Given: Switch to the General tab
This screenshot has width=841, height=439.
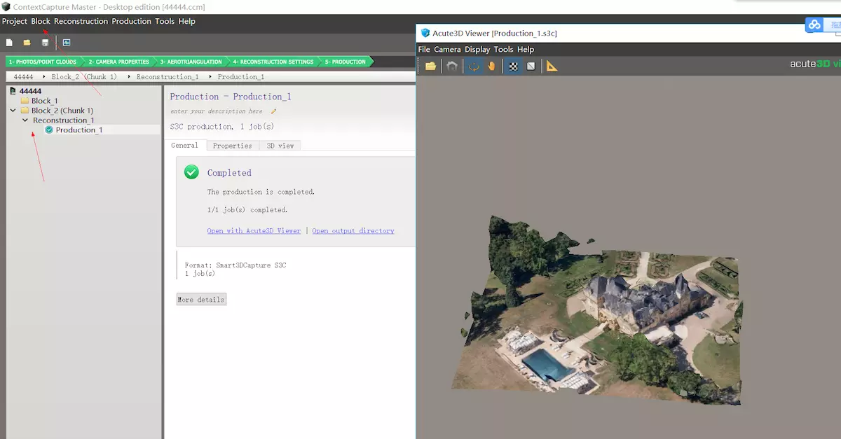Looking at the screenshot, I should click(x=185, y=146).
